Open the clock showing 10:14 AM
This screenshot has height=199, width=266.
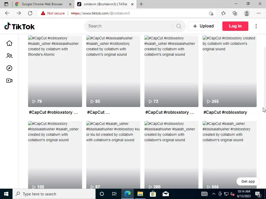(244, 194)
